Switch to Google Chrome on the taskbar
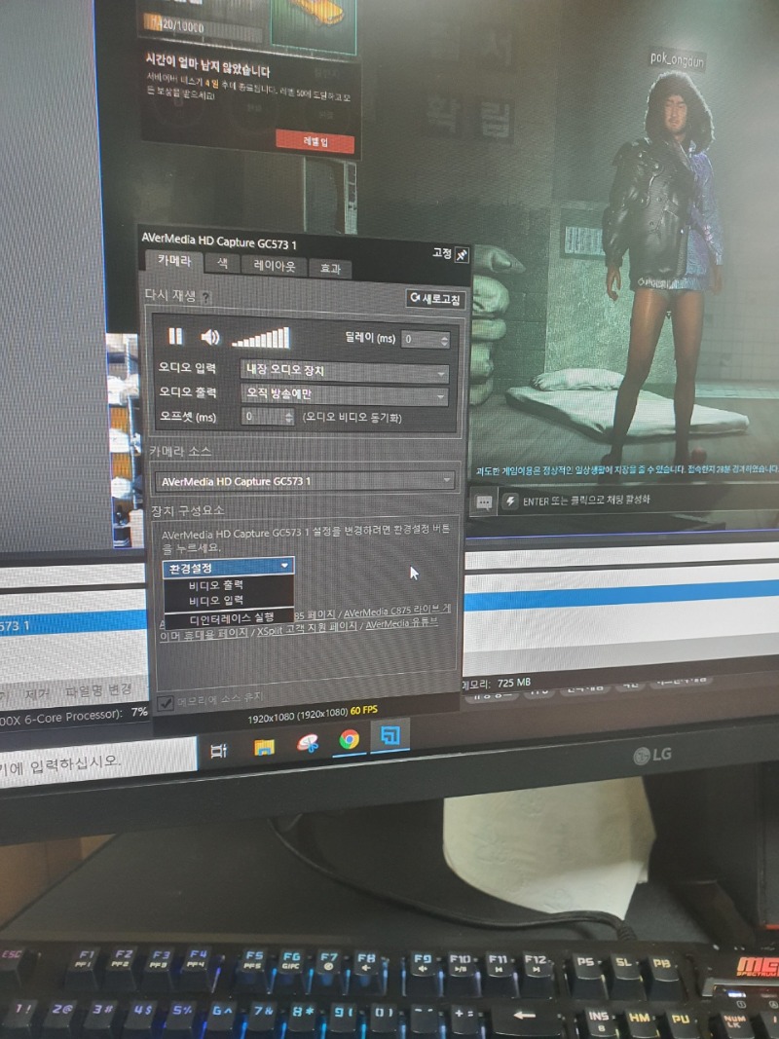779x1039 pixels. 350,739
